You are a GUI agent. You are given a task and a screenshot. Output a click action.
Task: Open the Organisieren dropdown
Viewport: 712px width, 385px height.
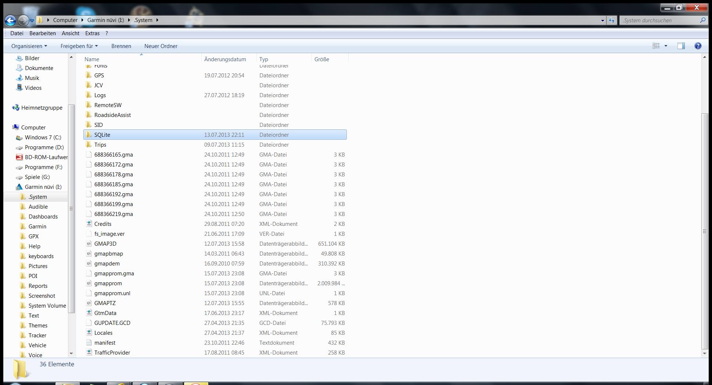coord(29,46)
